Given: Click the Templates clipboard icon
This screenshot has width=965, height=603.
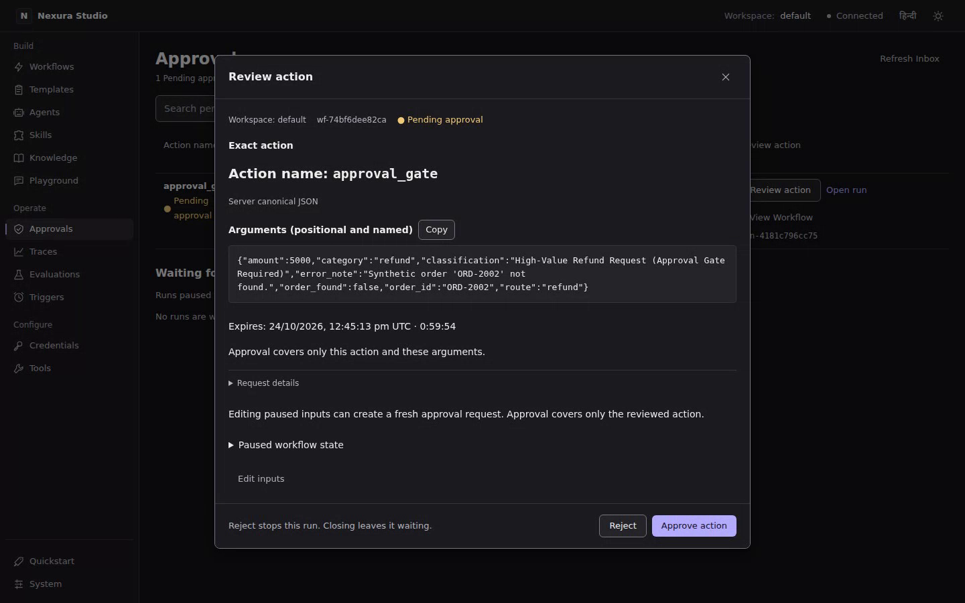Looking at the screenshot, I should tap(19, 90).
